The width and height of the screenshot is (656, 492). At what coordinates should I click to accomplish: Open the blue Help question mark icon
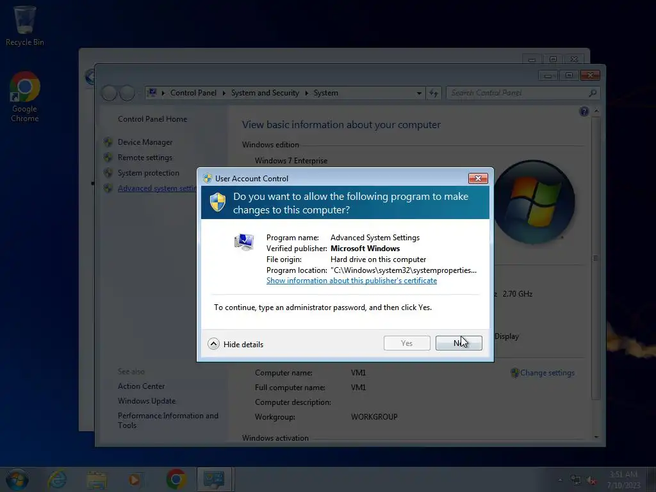(584, 111)
